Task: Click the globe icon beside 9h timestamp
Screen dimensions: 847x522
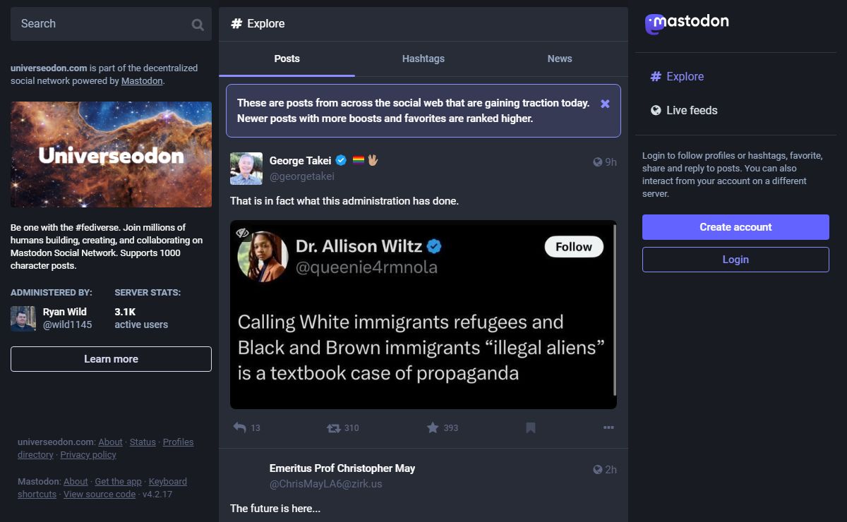Action: coord(598,162)
